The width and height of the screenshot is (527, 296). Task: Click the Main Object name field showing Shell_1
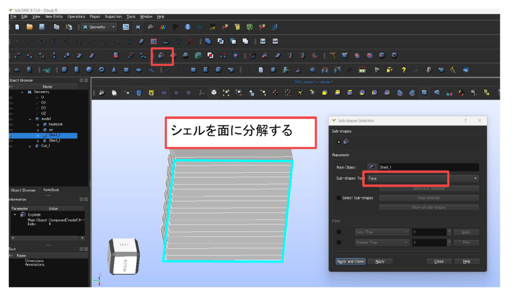click(428, 168)
